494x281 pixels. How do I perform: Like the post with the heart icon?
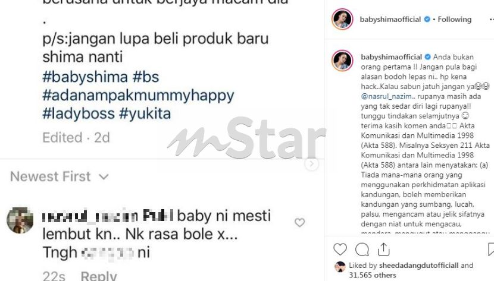pos(340,250)
